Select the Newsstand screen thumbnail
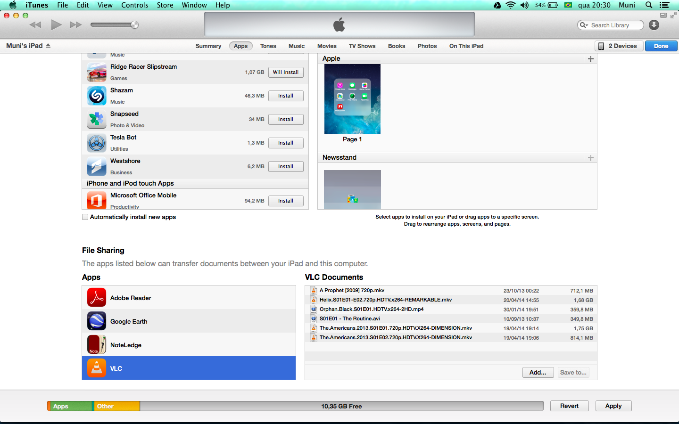 (x=352, y=189)
